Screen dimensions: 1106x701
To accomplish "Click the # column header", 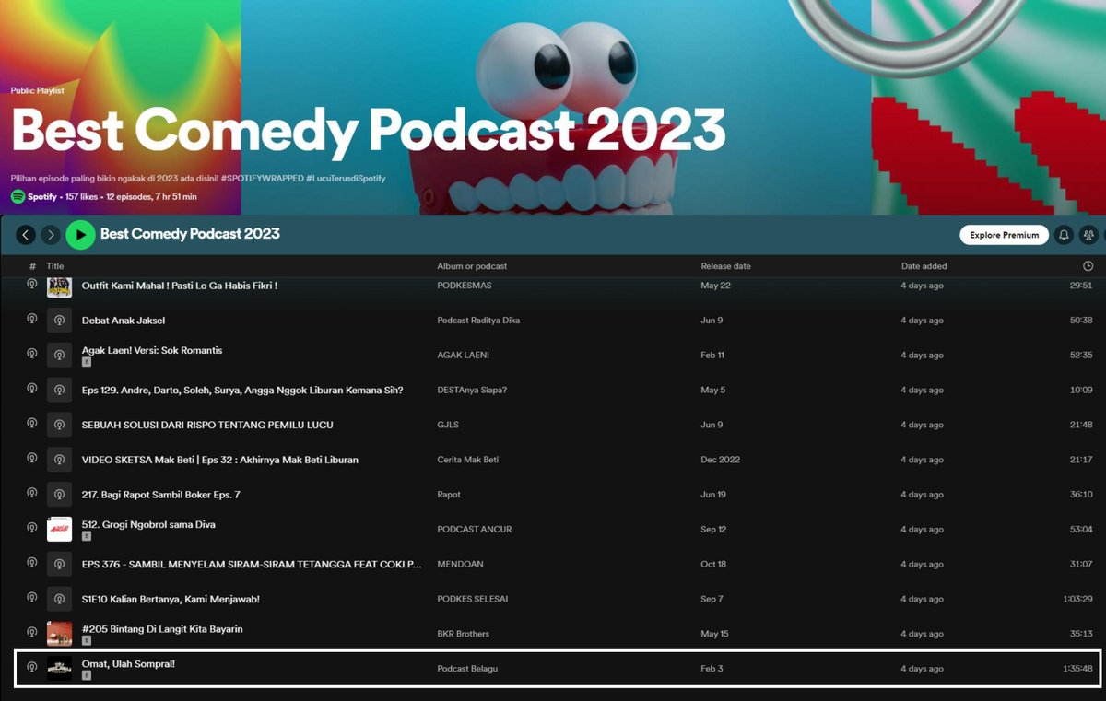I will tap(32, 266).
